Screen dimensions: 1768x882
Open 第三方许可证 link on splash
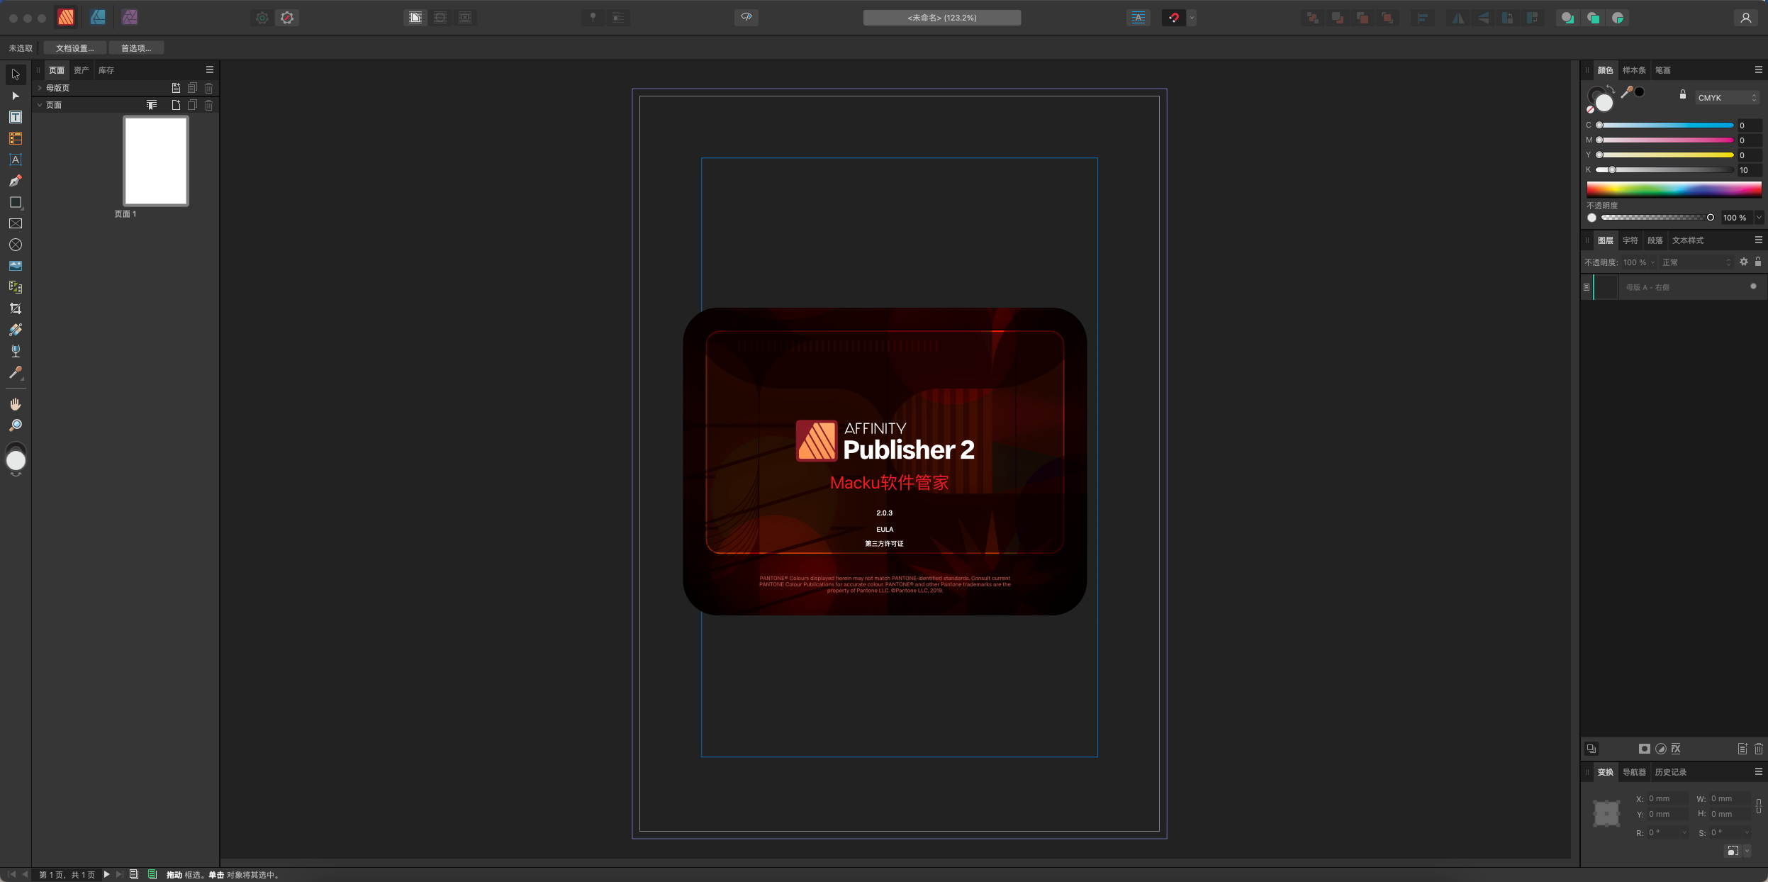click(884, 544)
